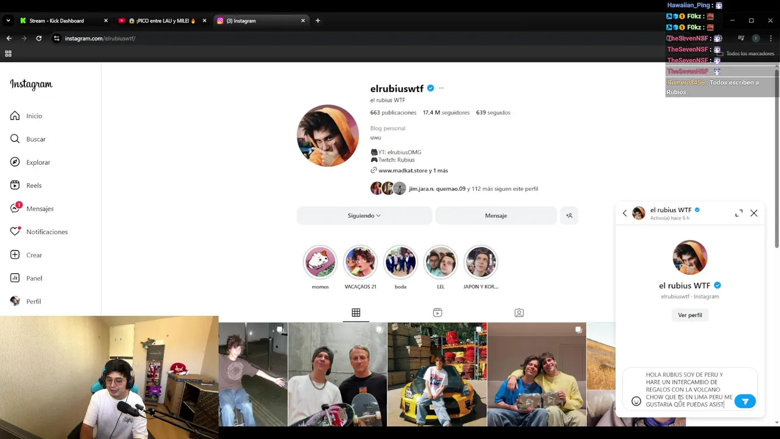Click el rubius WTF name in chat header

(670, 210)
